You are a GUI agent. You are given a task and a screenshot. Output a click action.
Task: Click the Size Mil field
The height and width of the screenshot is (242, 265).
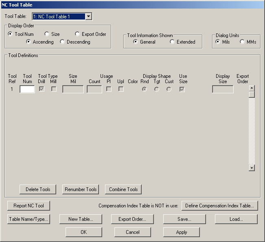[73, 89]
